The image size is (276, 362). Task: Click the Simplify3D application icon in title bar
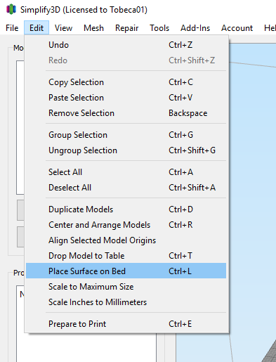point(11,9)
